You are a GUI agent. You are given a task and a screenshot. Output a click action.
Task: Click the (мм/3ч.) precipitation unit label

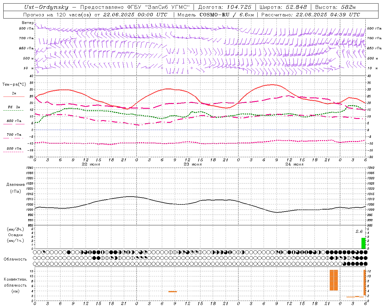[16, 229]
